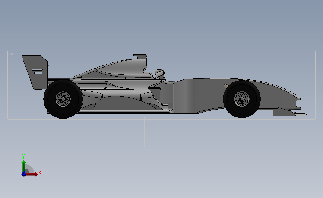Click the green Y axis arrow
Screen dimensions: 323x198
24,166
